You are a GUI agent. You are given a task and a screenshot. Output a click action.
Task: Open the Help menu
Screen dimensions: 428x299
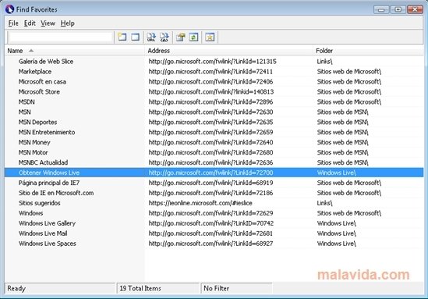pyautogui.click(x=67, y=23)
